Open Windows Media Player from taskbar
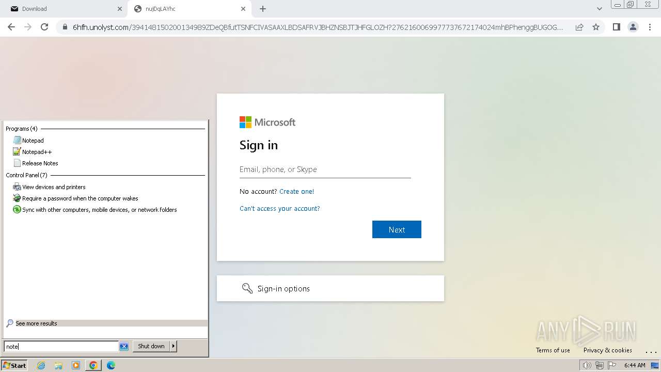The image size is (661, 372). (76, 365)
